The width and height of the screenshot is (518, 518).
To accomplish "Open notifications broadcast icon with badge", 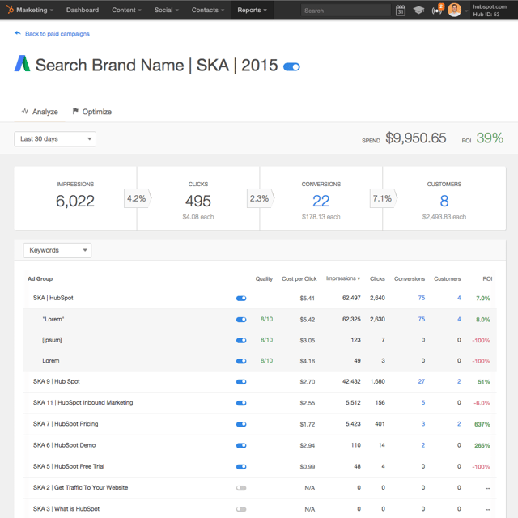I will point(438,11).
